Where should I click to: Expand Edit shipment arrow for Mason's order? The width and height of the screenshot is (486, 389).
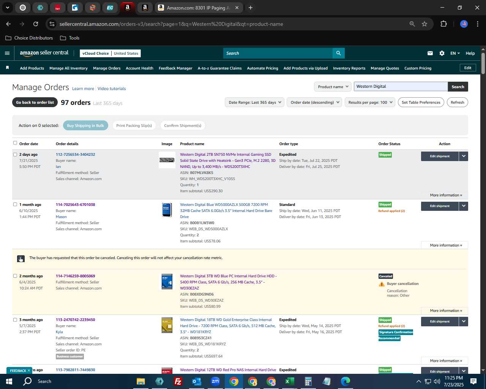[463, 206]
